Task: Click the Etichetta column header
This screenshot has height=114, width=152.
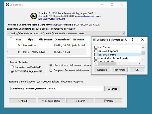Action: click(79, 39)
